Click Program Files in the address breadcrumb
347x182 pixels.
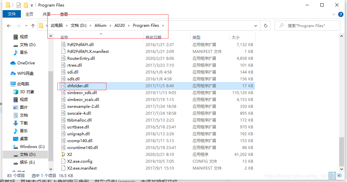(x=146, y=25)
